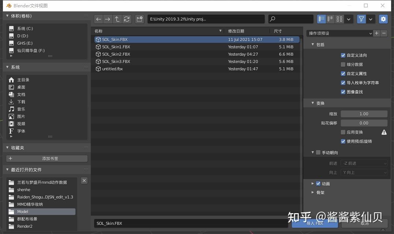Adjust the 缩放 scale value slider
The image size is (394, 234).
(364, 114)
